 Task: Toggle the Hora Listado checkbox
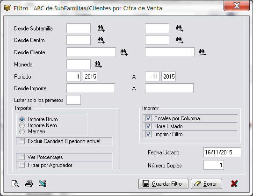click(x=148, y=126)
